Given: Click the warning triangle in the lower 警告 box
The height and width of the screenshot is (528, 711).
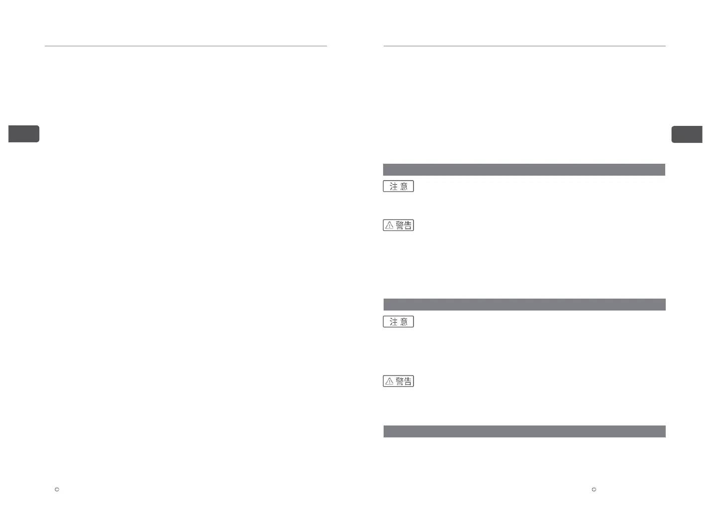Looking at the screenshot, I should tap(390, 381).
